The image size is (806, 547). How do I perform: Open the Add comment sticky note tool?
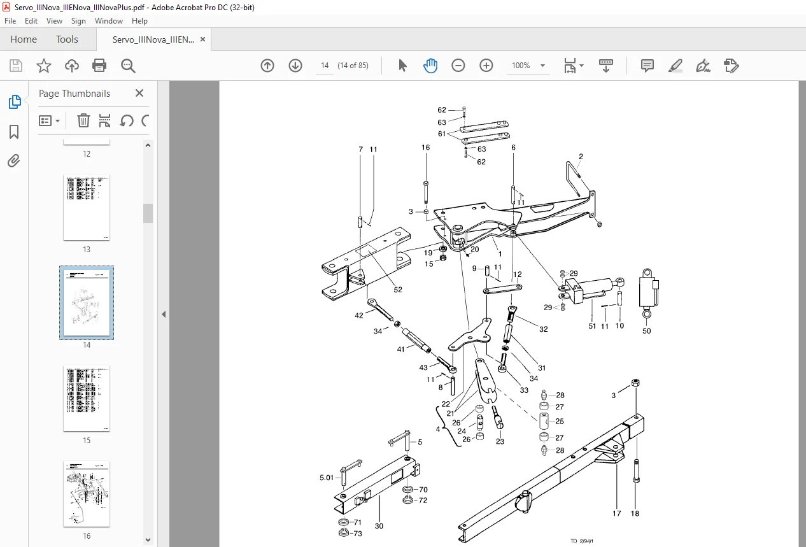[x=647, y=66]
